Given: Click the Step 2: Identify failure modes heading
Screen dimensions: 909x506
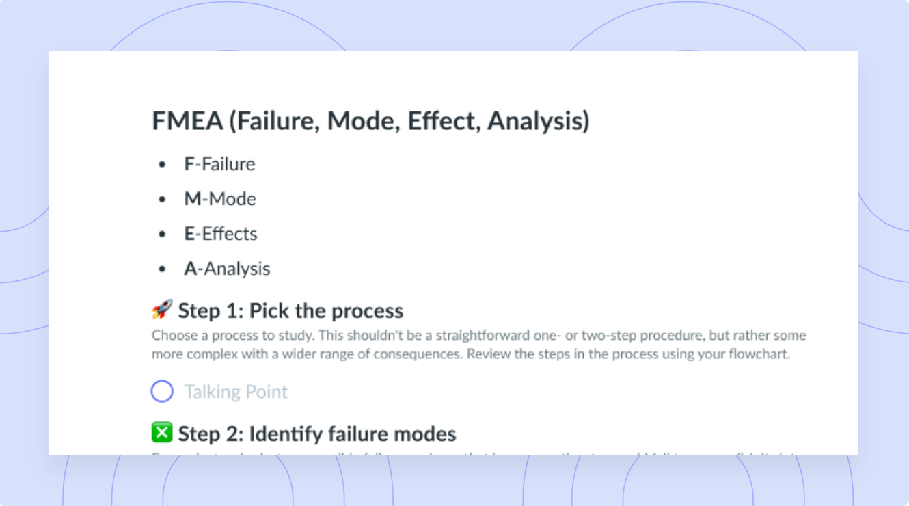Looking at the screenshot, I should [x=317, y=434].
